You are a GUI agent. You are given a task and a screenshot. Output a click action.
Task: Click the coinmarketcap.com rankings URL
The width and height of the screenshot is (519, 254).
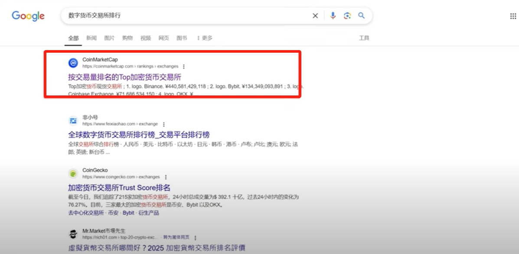coord(130,66)
